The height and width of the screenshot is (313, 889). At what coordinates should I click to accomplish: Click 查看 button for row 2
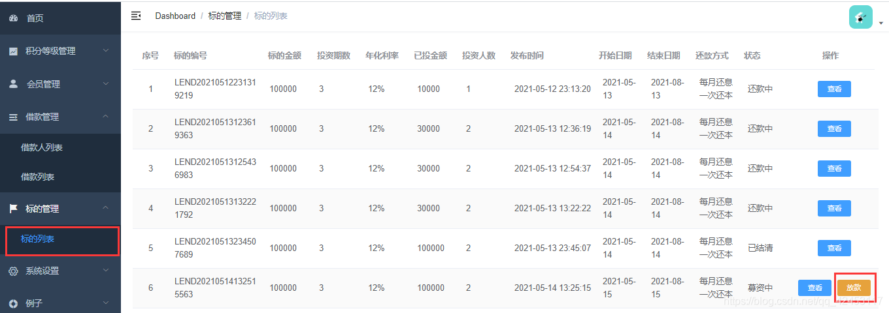click(834, 129)
